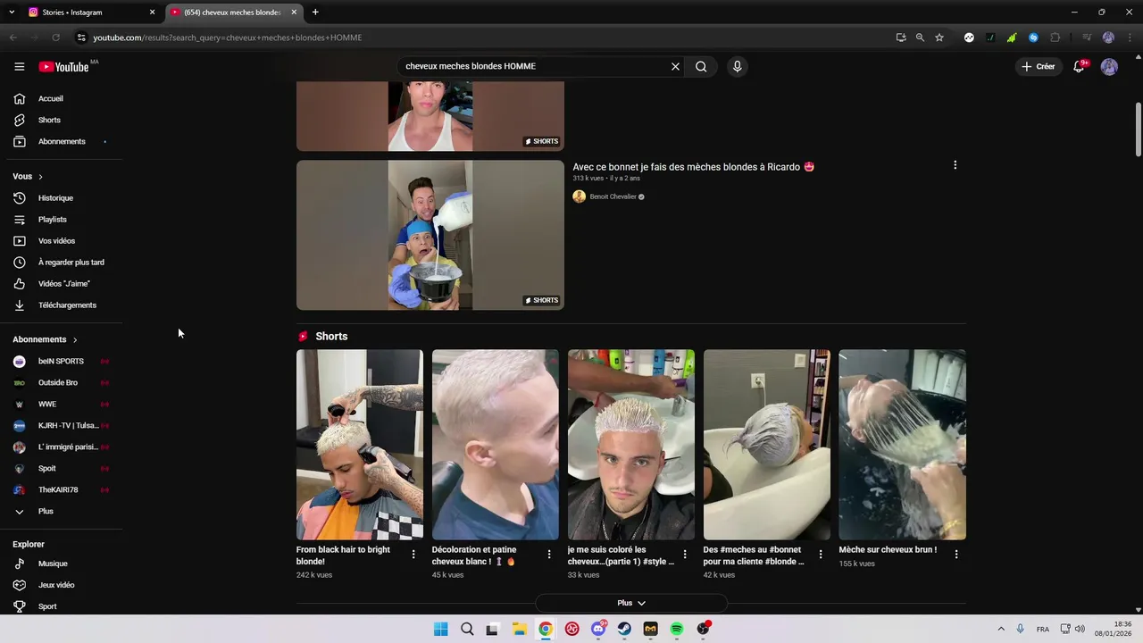Go to Accueil in the sidebar
Viewport: 1143px width, 643px height.
pyautogui.click(x=61, y=98)
